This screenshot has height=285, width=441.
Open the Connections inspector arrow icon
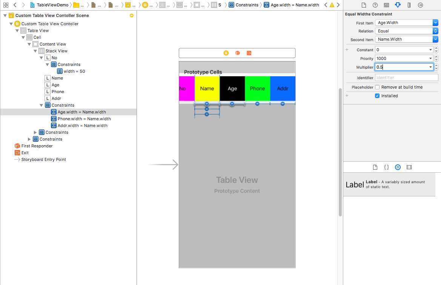click(420, 5)
